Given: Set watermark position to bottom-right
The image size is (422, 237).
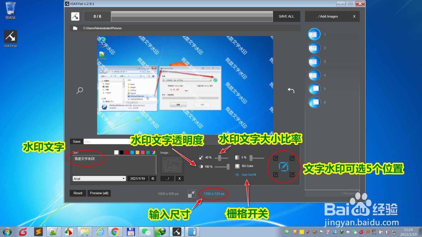Looking at the screenshot, I should point(292,174).
